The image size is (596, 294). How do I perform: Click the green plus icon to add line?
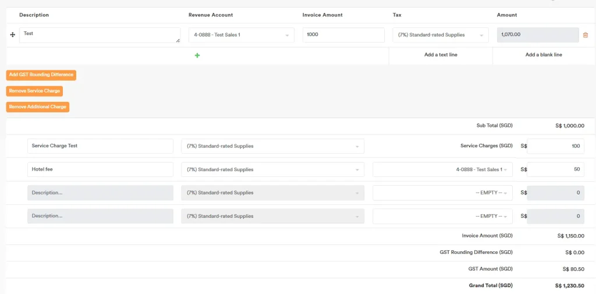pyautogui.click(x=197, y=55)
